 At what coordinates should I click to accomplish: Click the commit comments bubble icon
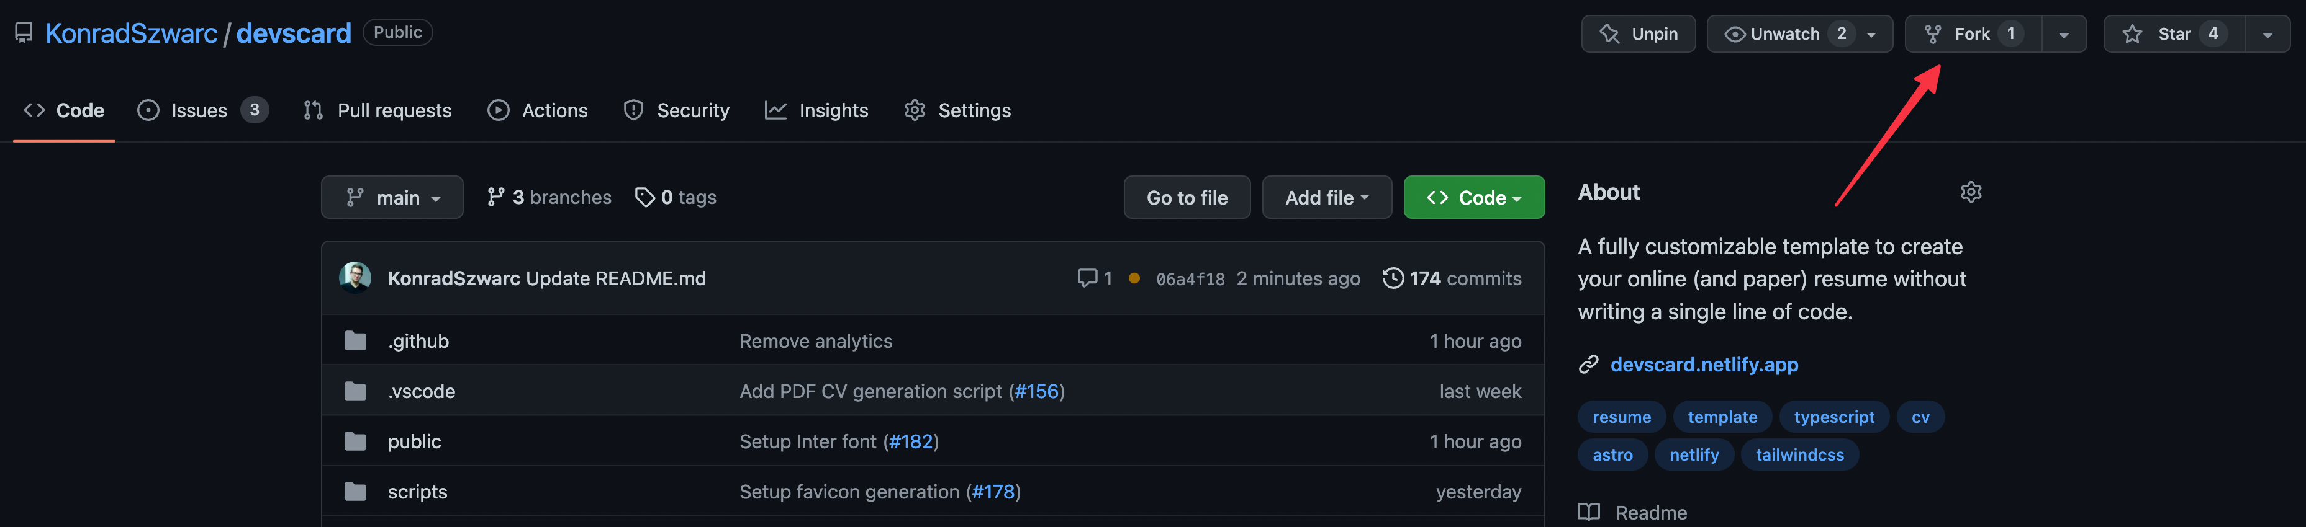click(x=1087, y=278)
